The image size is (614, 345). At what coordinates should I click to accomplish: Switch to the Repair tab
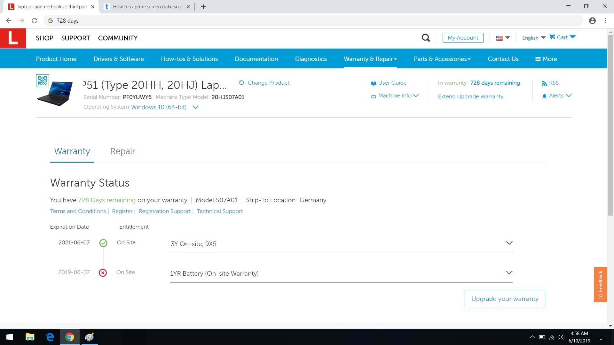coord(122,151)
